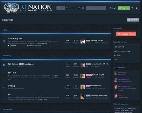
Task: Open the Staff Contact link
Action: pos(119,47)
